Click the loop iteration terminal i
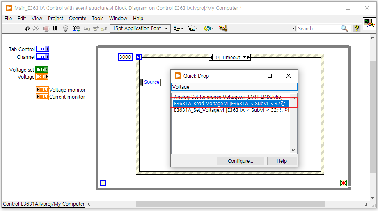This screenshot has height=211, width=378. pos(103,183)
